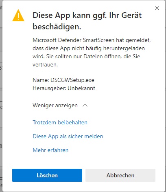Follow the 'Mehr erfahren' link
The width and height of the screenshot is (166, 192).
tap(50, 150)
